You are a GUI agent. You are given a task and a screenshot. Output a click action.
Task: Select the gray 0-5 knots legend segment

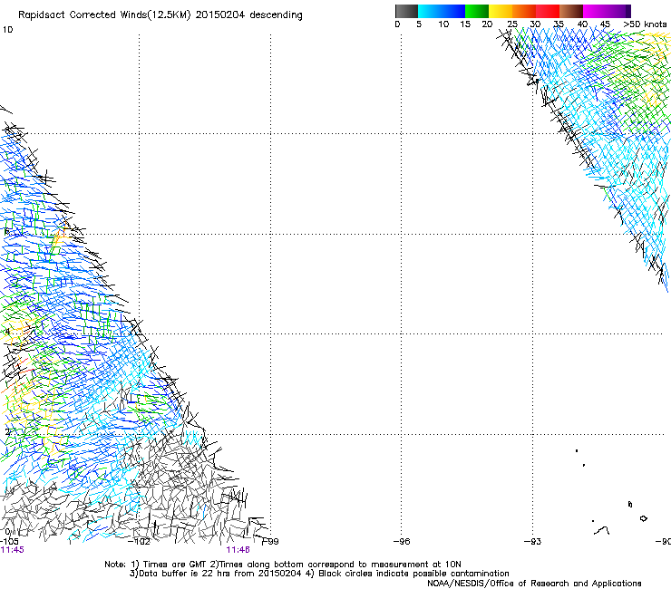tap(406, 11)
